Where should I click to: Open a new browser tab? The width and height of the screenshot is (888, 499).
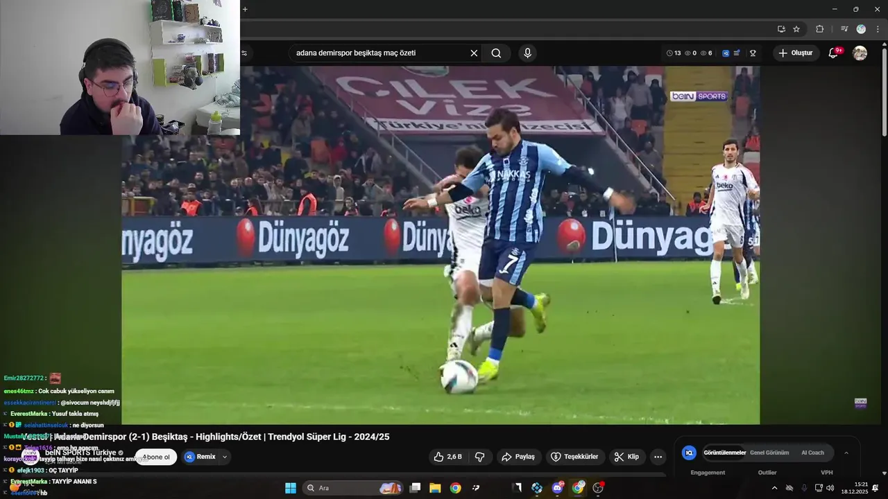click(245, 9)
